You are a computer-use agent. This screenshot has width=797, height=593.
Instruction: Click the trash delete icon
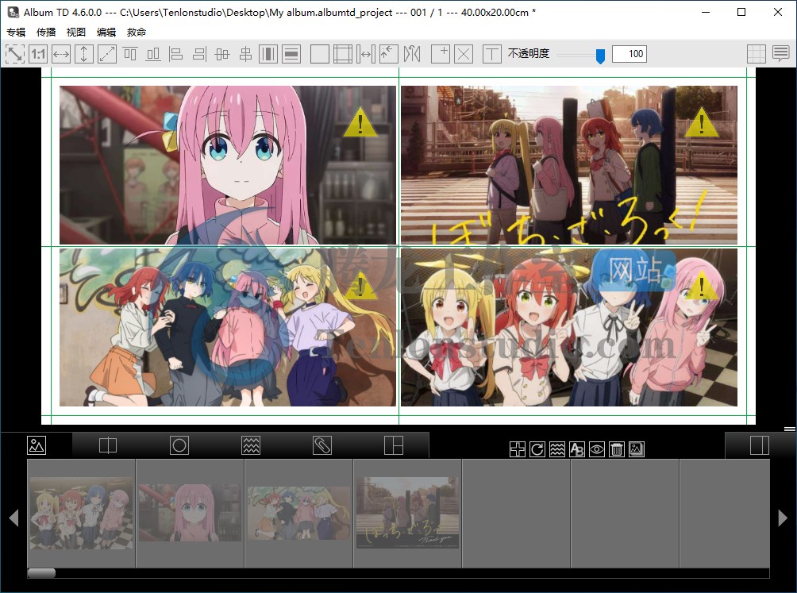[617, 449]
